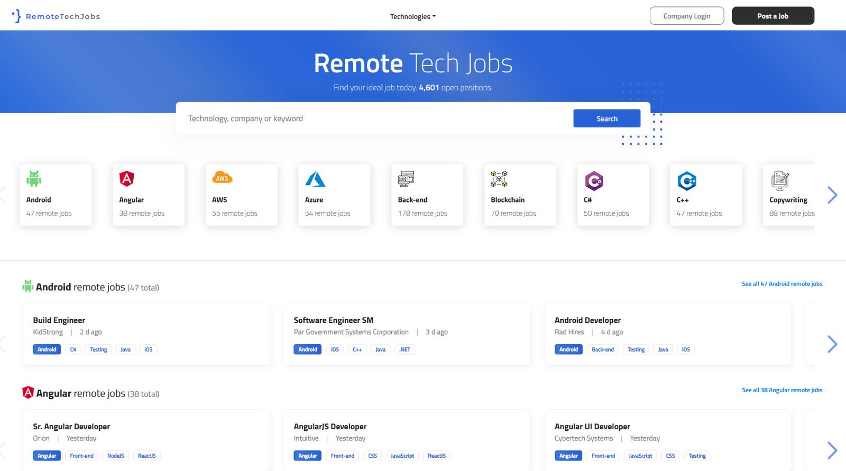
Task: Click the ReactJS tag on Sr. Angular Developer card
Action: pyautogui.click(x=146, y=456)
